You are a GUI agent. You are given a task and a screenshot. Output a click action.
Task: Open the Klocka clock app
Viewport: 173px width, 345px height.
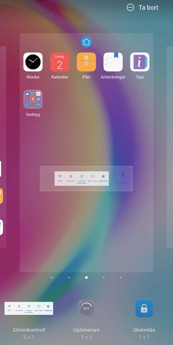click(x=33, y=62)
